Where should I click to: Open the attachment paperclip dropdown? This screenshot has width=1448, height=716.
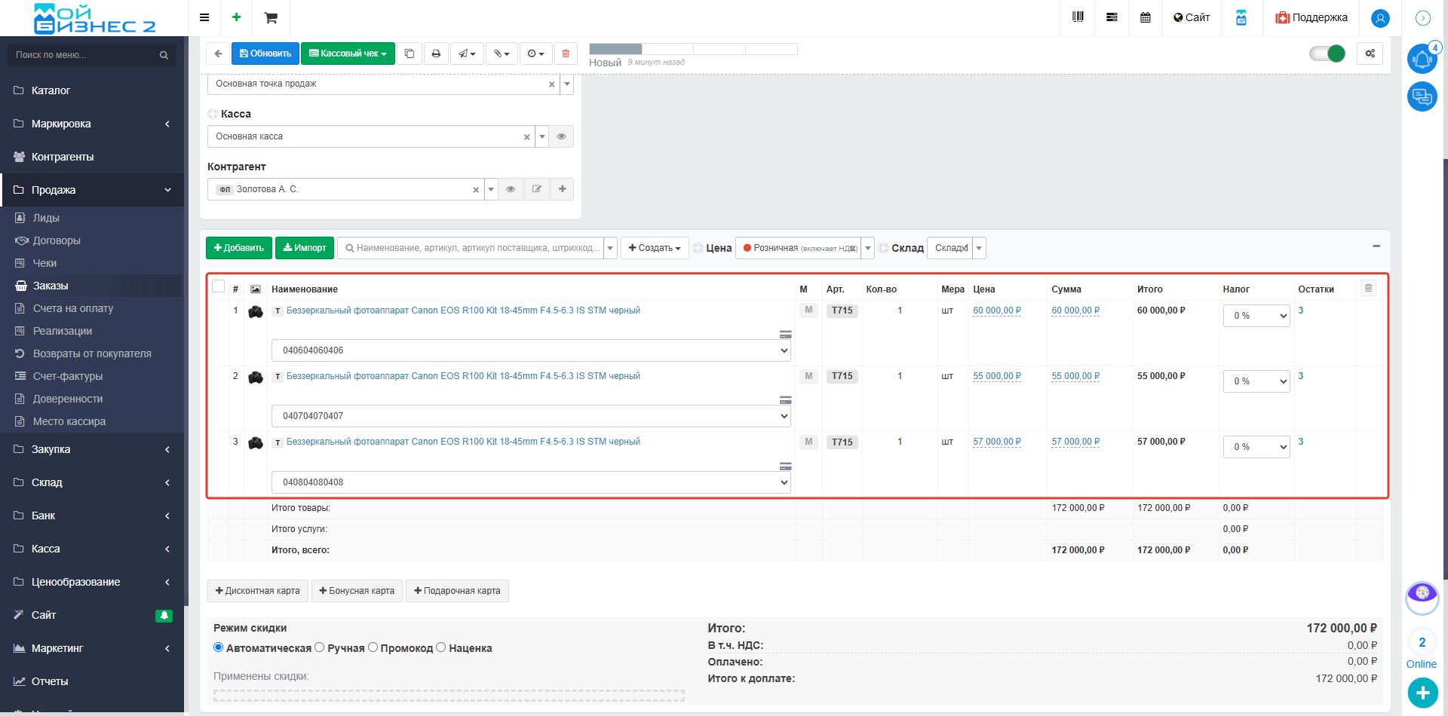click(x=502, y=54)
